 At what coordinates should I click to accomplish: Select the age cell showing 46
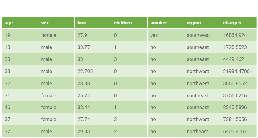20,107
